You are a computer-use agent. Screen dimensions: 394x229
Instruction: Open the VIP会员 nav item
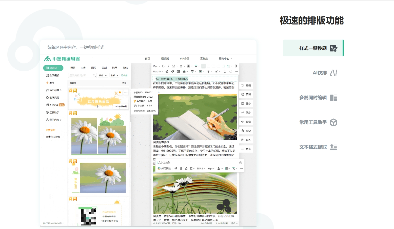(x=184, y=59)
